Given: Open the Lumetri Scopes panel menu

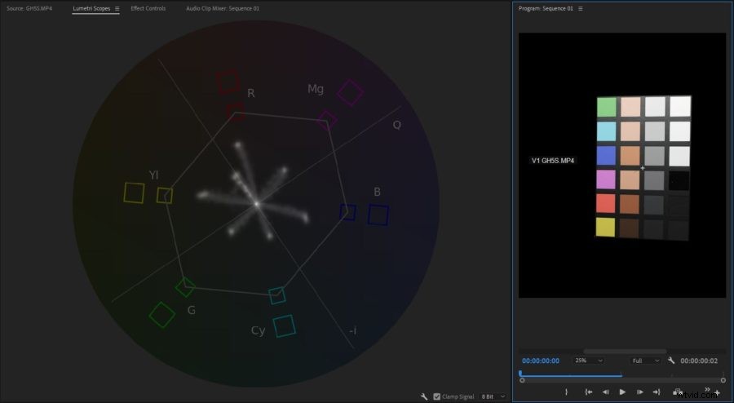Looking at the screenshot, I should (x=117, y=8).
